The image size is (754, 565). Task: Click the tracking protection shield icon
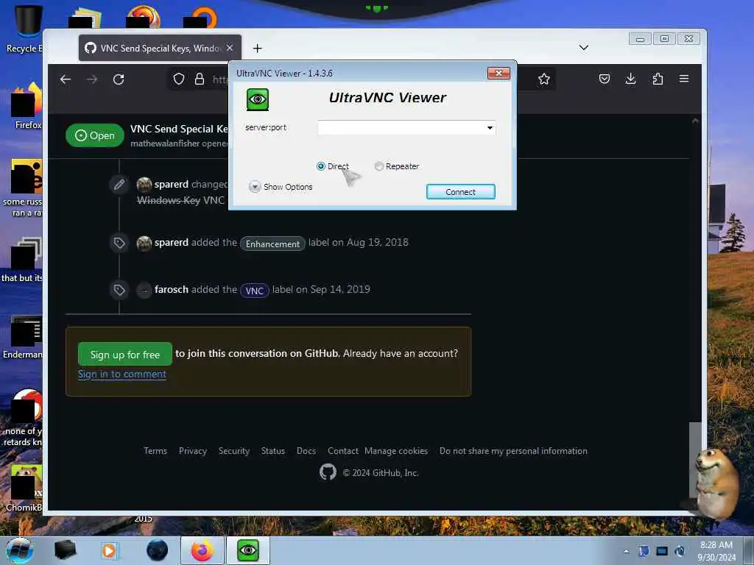coord(179,79)
